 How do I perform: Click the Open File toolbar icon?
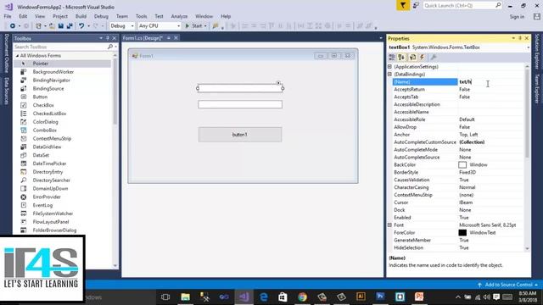pyautogui.click(x=52, y=26)
